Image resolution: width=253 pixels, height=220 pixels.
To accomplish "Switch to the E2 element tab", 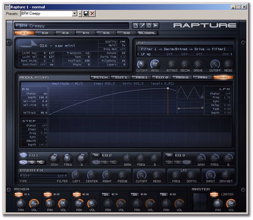I will pyautogui.click(x=45, y=33).
